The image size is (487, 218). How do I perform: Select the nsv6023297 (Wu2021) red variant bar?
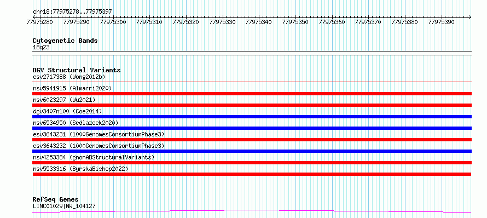tap(252, 105)
